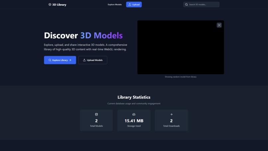
Task: Click the 3D Library cube logo icon
Action: (50, 5)
